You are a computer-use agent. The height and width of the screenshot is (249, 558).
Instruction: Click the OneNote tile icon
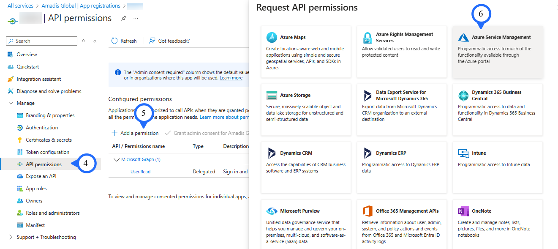[463, 211]
